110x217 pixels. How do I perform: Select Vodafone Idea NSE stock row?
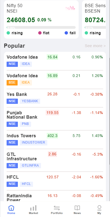click(55, 61)
